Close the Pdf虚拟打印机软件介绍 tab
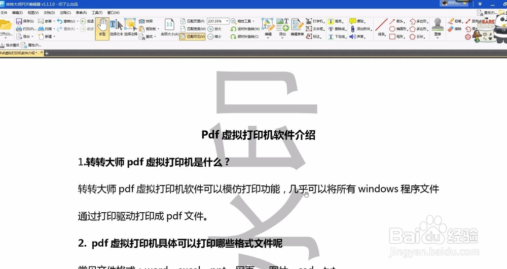The height and width of the screenshot is (269, 507). click(42, 53)
